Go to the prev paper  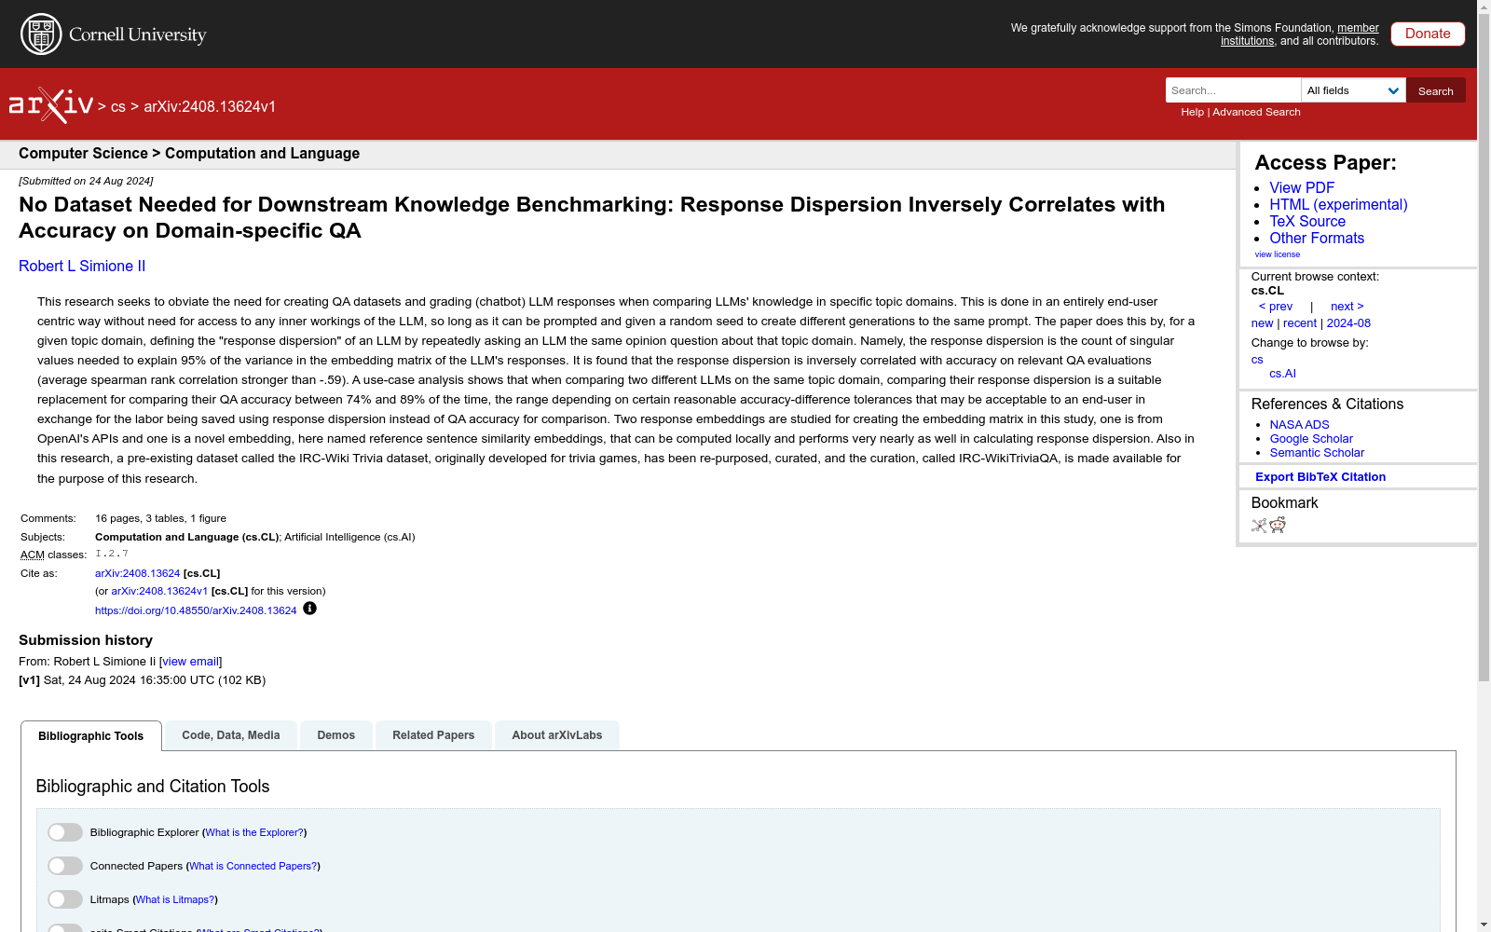1276,307
